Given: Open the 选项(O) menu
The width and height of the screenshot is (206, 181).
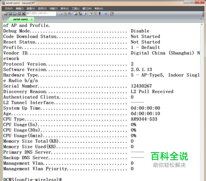Looking at the screenshot, I should pos(42,9).
